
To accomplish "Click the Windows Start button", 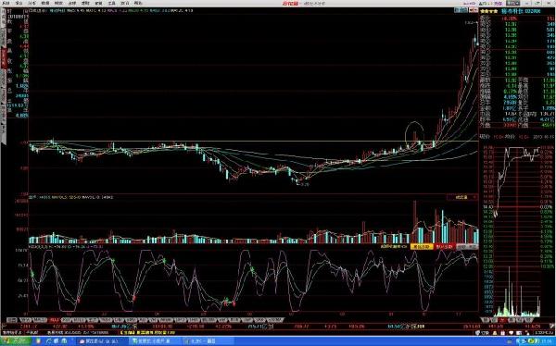I will coord(16,341).
